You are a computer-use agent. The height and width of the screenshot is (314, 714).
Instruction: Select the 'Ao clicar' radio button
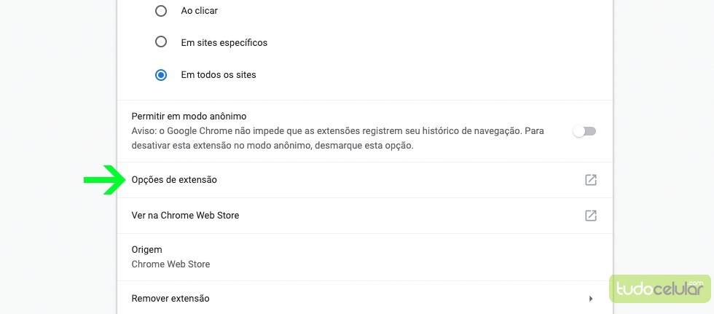coord(161,11)
